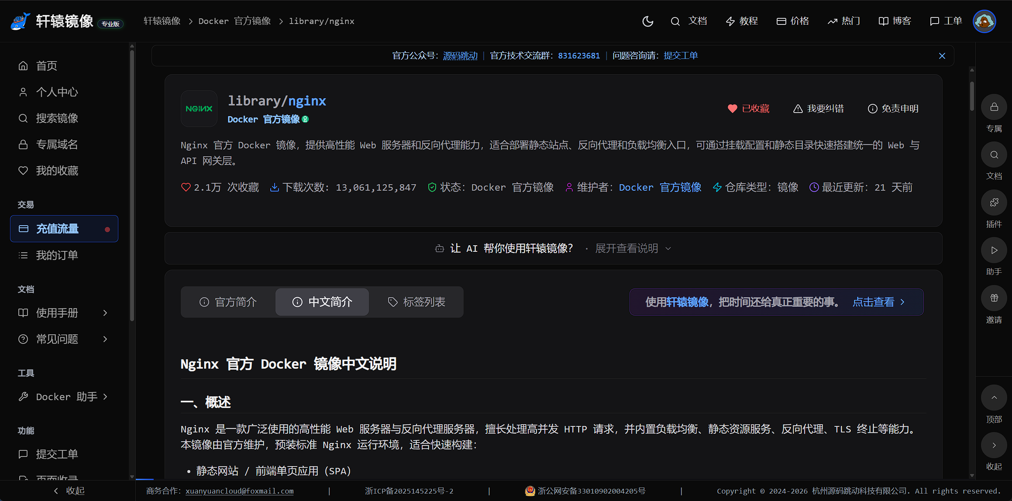
Task: Open 博客 blog in top navigation
Action: 895,21
